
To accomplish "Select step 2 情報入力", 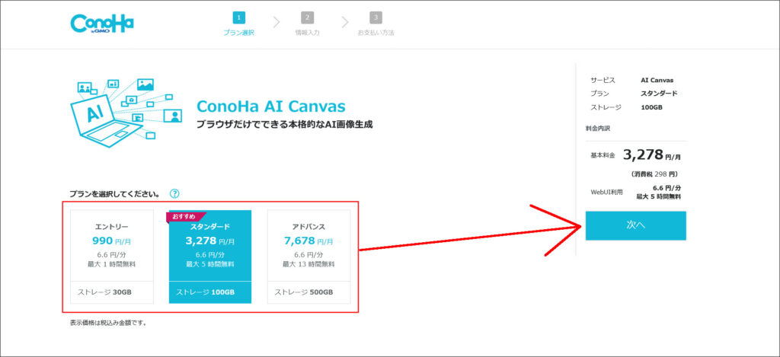I will (x=308, y=24).
